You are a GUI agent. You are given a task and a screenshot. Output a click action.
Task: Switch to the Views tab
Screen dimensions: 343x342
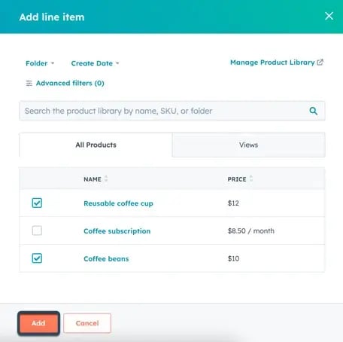[249, 145]
